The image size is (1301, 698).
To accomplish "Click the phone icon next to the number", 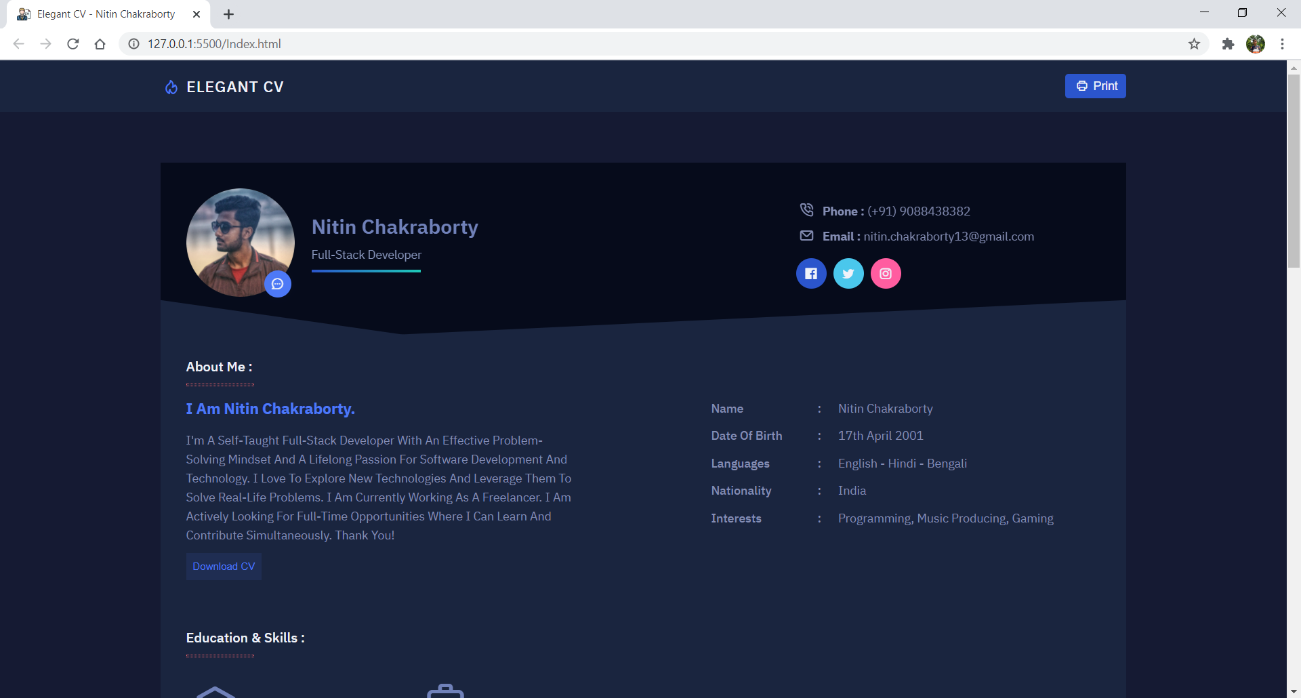I will pos(807,210).
